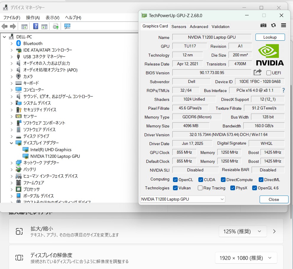Click the keyboard (キーボード) category icon

[19, 83]
